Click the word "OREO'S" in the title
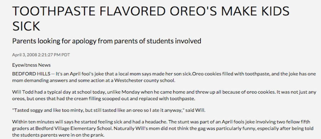This screenshot has height=139, width=321. pos(193,11)
